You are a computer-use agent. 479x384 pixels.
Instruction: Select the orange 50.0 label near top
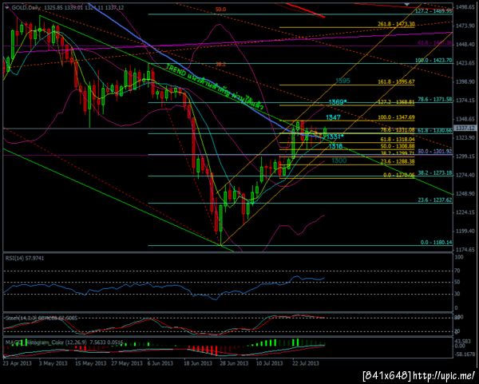221,10
